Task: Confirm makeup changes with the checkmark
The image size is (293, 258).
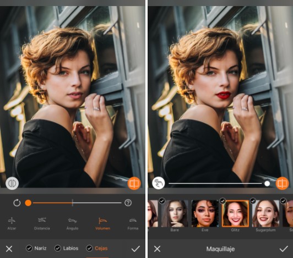Action: click(284, 249)
